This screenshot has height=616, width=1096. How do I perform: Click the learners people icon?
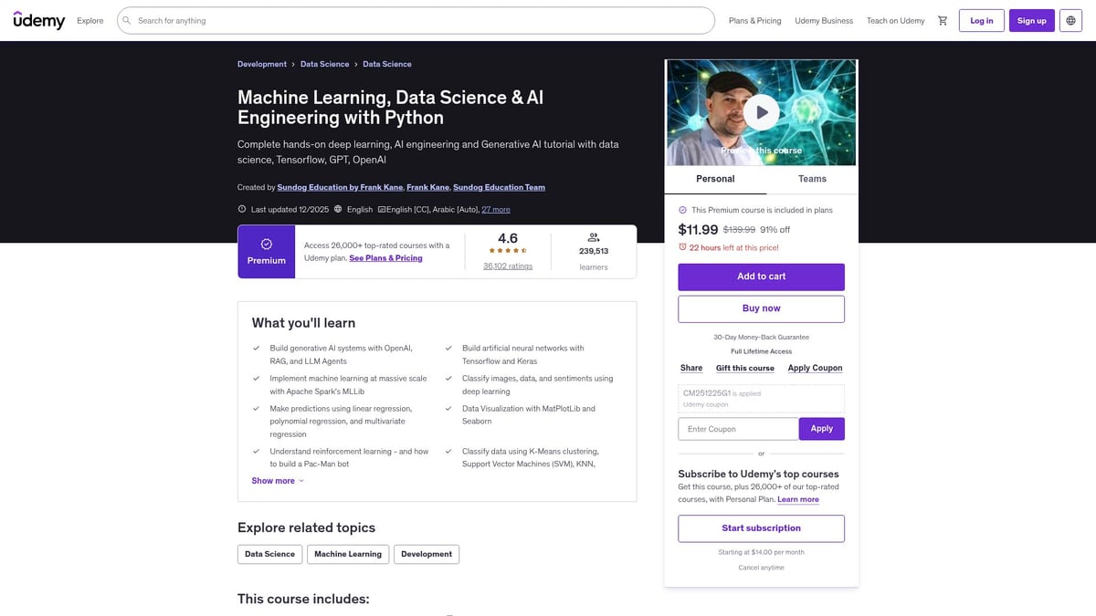(594, 237)
